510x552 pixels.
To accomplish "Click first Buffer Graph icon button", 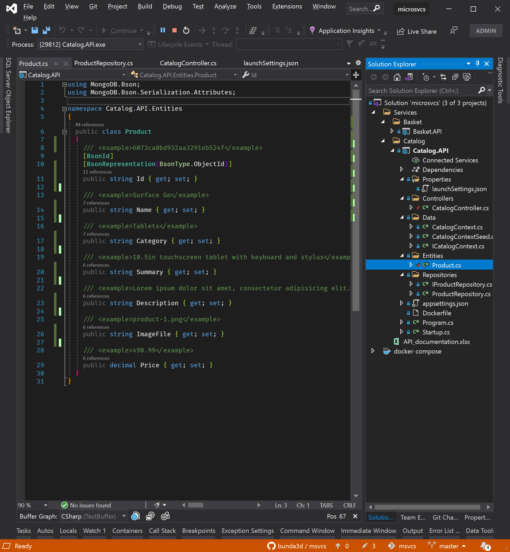I will coord(135,516).
